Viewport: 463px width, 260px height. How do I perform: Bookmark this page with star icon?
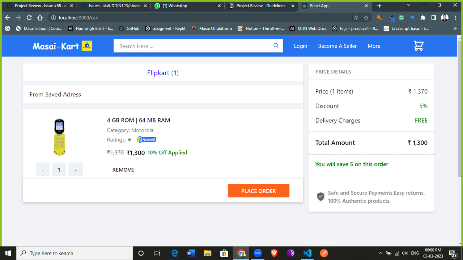366,18
